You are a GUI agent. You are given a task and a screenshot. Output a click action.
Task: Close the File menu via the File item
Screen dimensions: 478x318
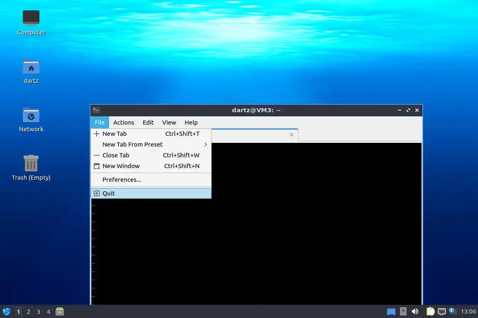(x=100, y=122)
